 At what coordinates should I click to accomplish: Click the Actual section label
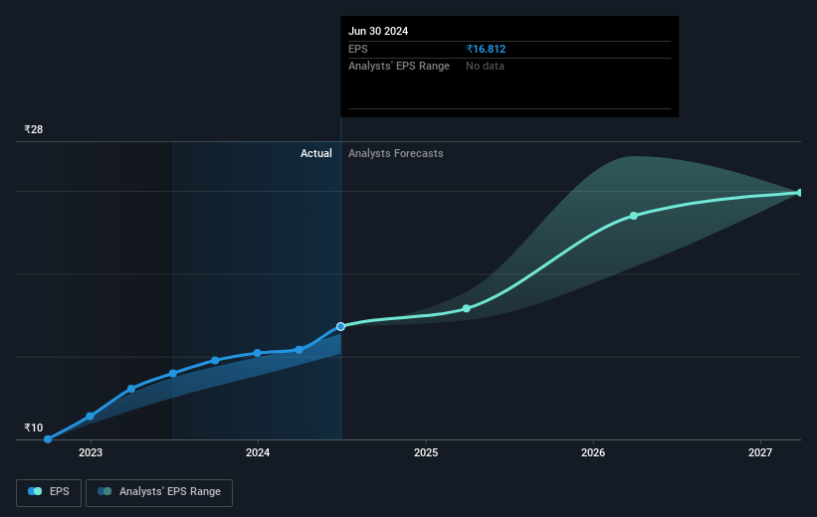315,153
